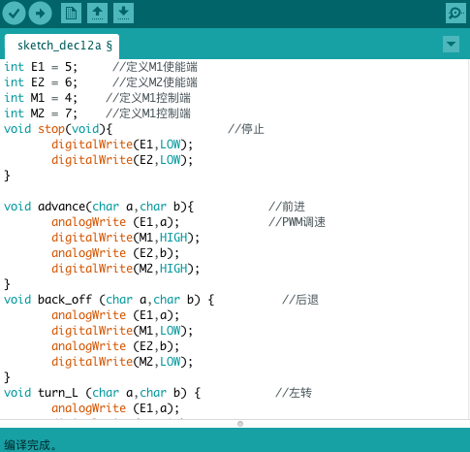
Task: Click the '//后退' comment
Action: (300, 300)
